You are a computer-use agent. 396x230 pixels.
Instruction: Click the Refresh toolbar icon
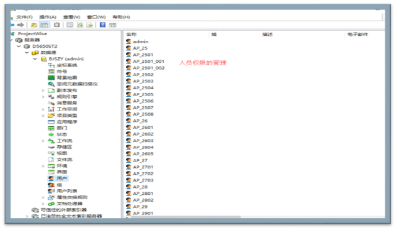[80, 25]
